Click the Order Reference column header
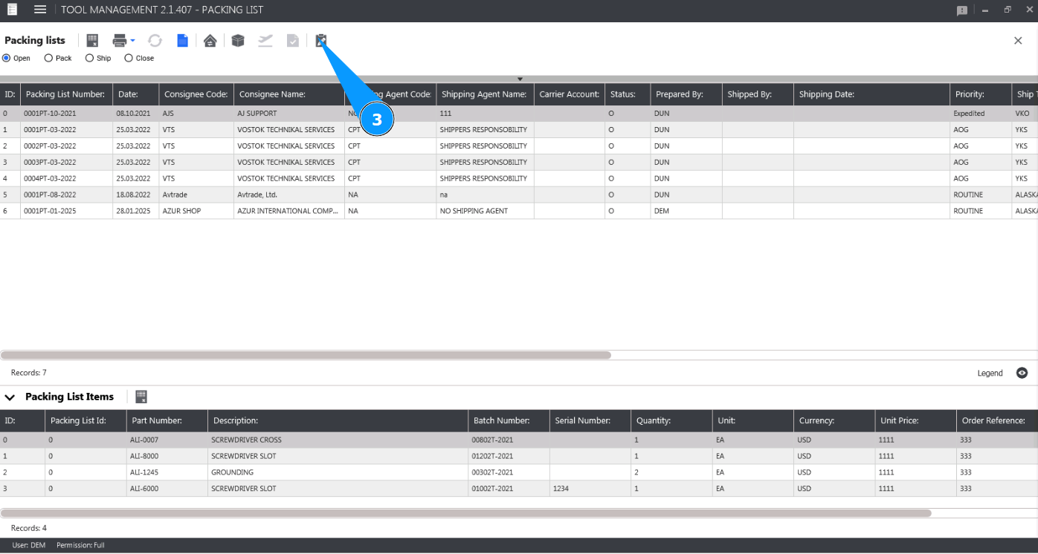 [997, 420]
